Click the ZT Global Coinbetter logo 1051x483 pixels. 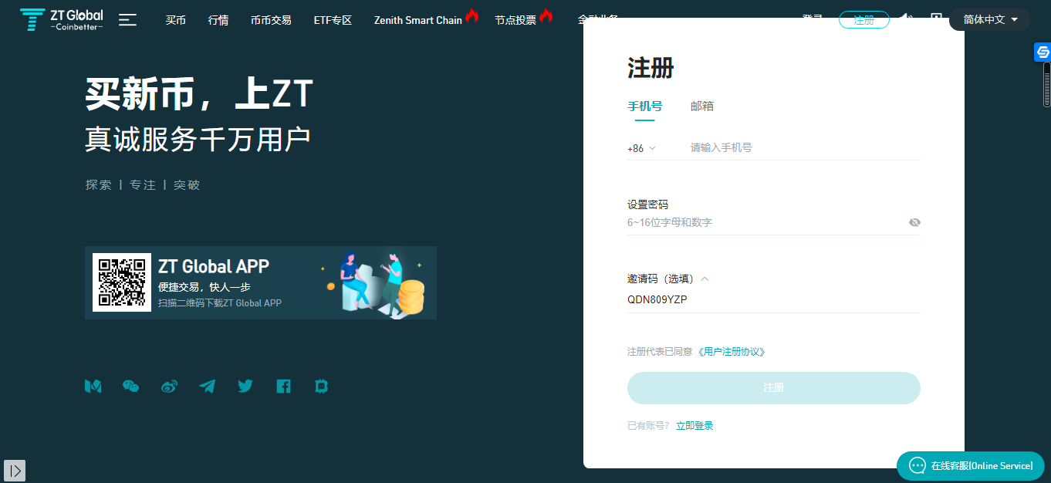61,19
